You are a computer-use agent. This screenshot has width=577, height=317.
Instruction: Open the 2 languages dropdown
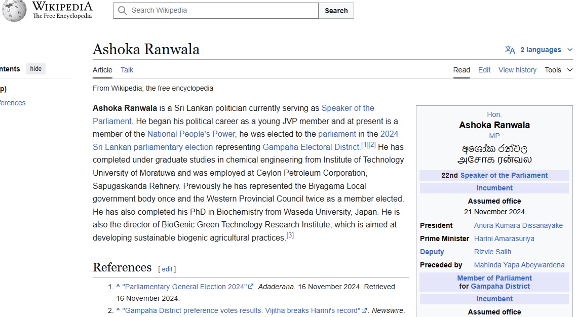pyautogui.click(x=542, y=50)
